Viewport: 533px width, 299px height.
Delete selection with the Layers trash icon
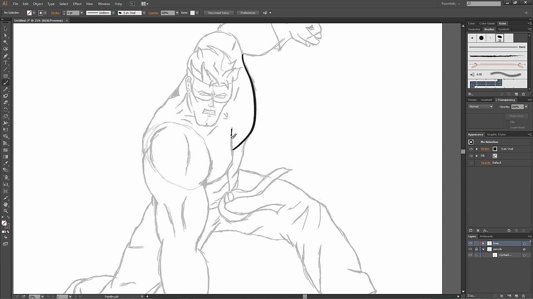523,296
